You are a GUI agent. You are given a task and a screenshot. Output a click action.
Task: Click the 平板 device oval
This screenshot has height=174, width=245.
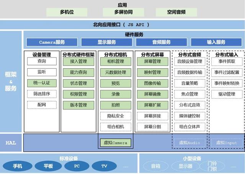tap(48, 166)
